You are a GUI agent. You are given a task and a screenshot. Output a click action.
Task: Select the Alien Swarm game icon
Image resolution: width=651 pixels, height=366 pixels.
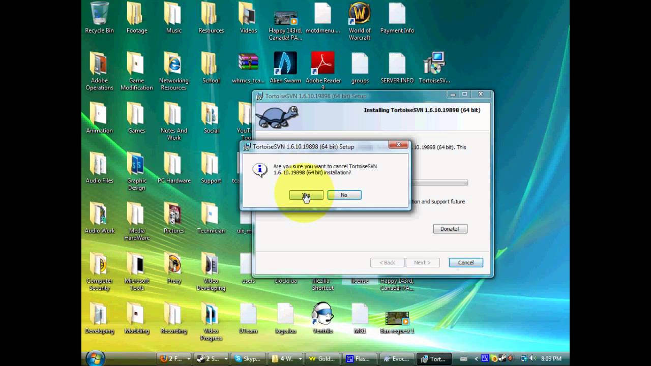[x=285, y=68]
